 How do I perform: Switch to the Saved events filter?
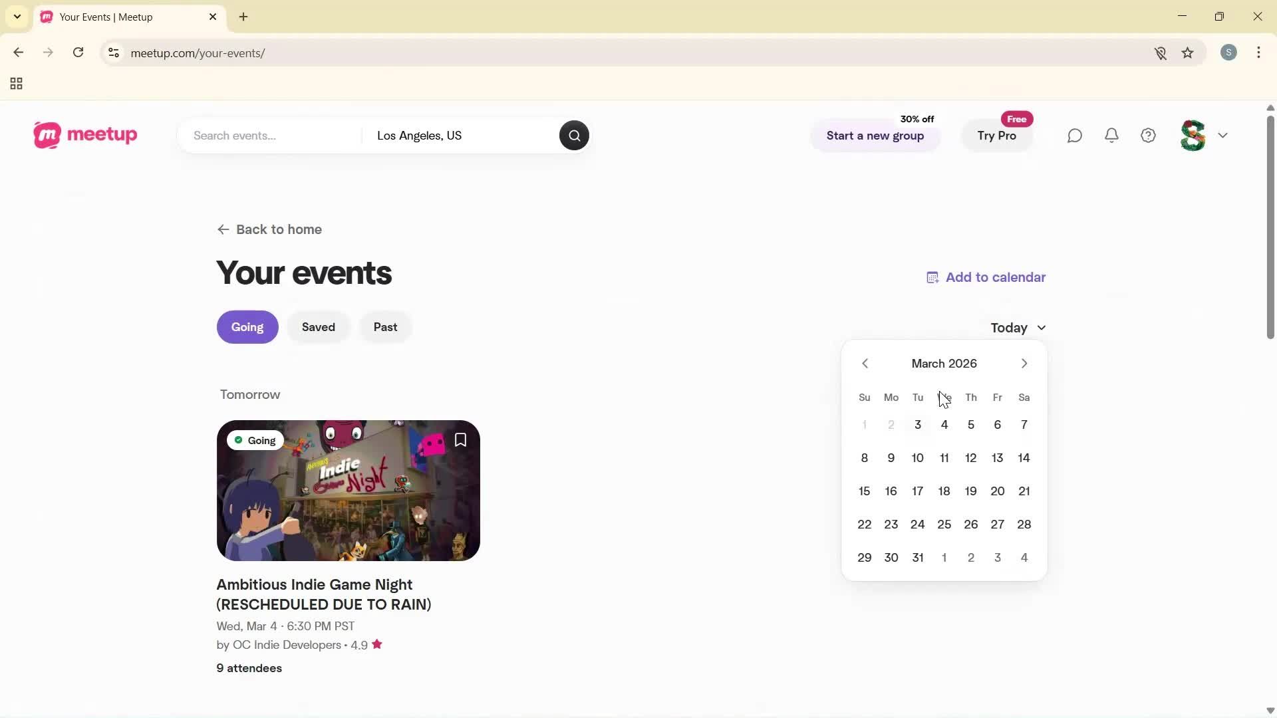tap(318, 326)
